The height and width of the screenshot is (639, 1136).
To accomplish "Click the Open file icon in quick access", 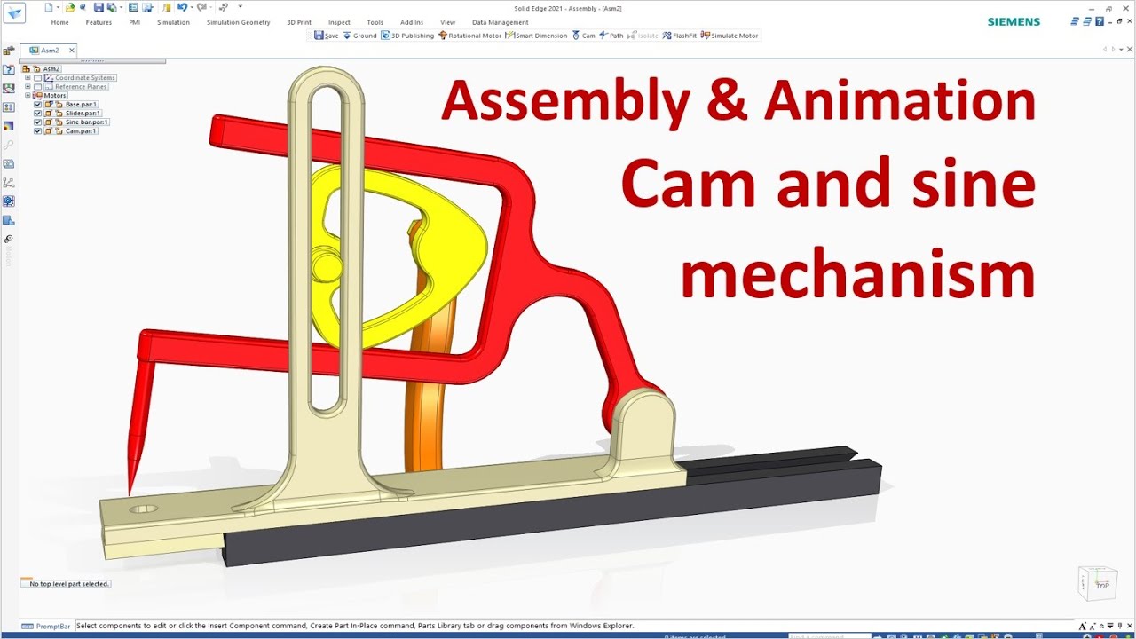I will pyautogui.click(x=70, y=7).
